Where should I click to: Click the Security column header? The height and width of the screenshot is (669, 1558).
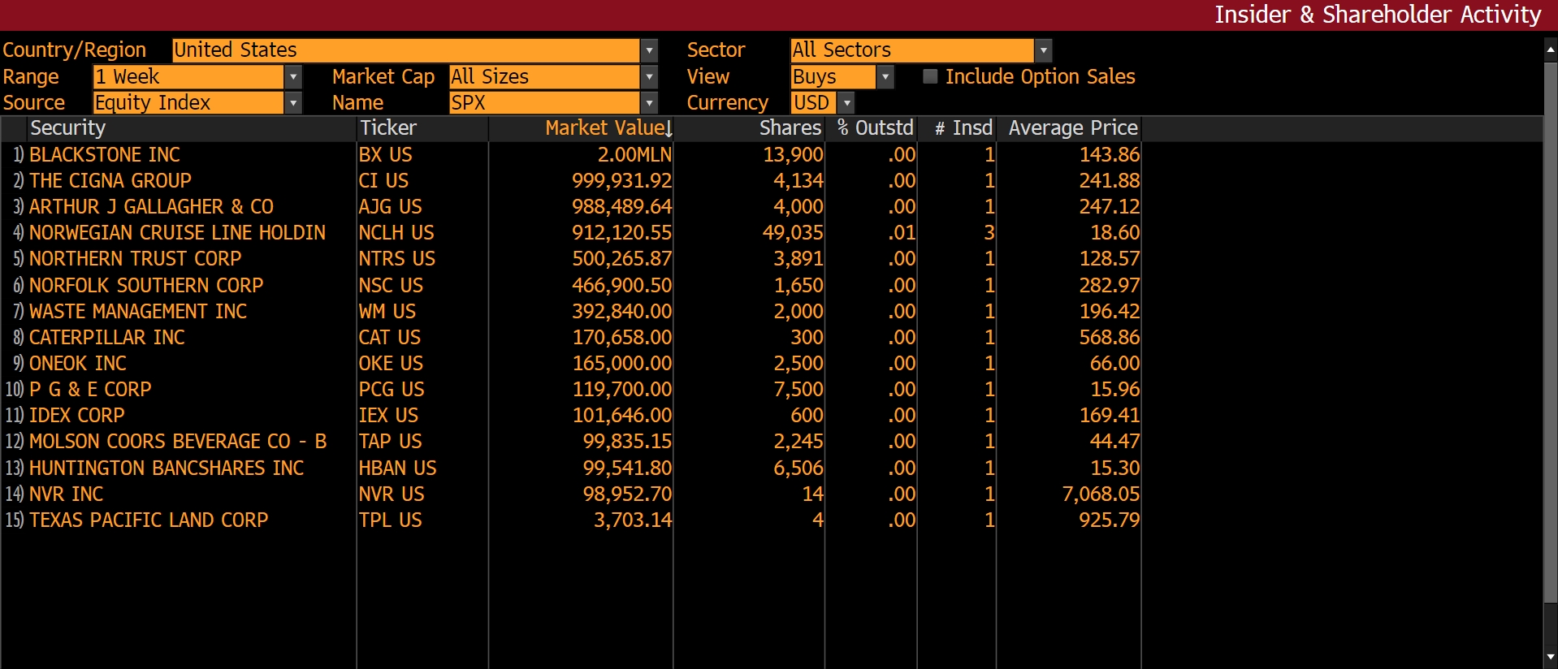(x=68, y=128)
